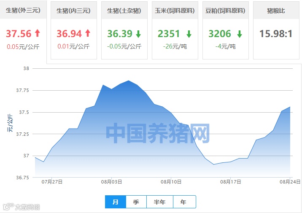This screenshot has width=302, height=213.
Task: Click the 3206 soybean meal price
Action: pyautogui.click(x=220, y=34)
